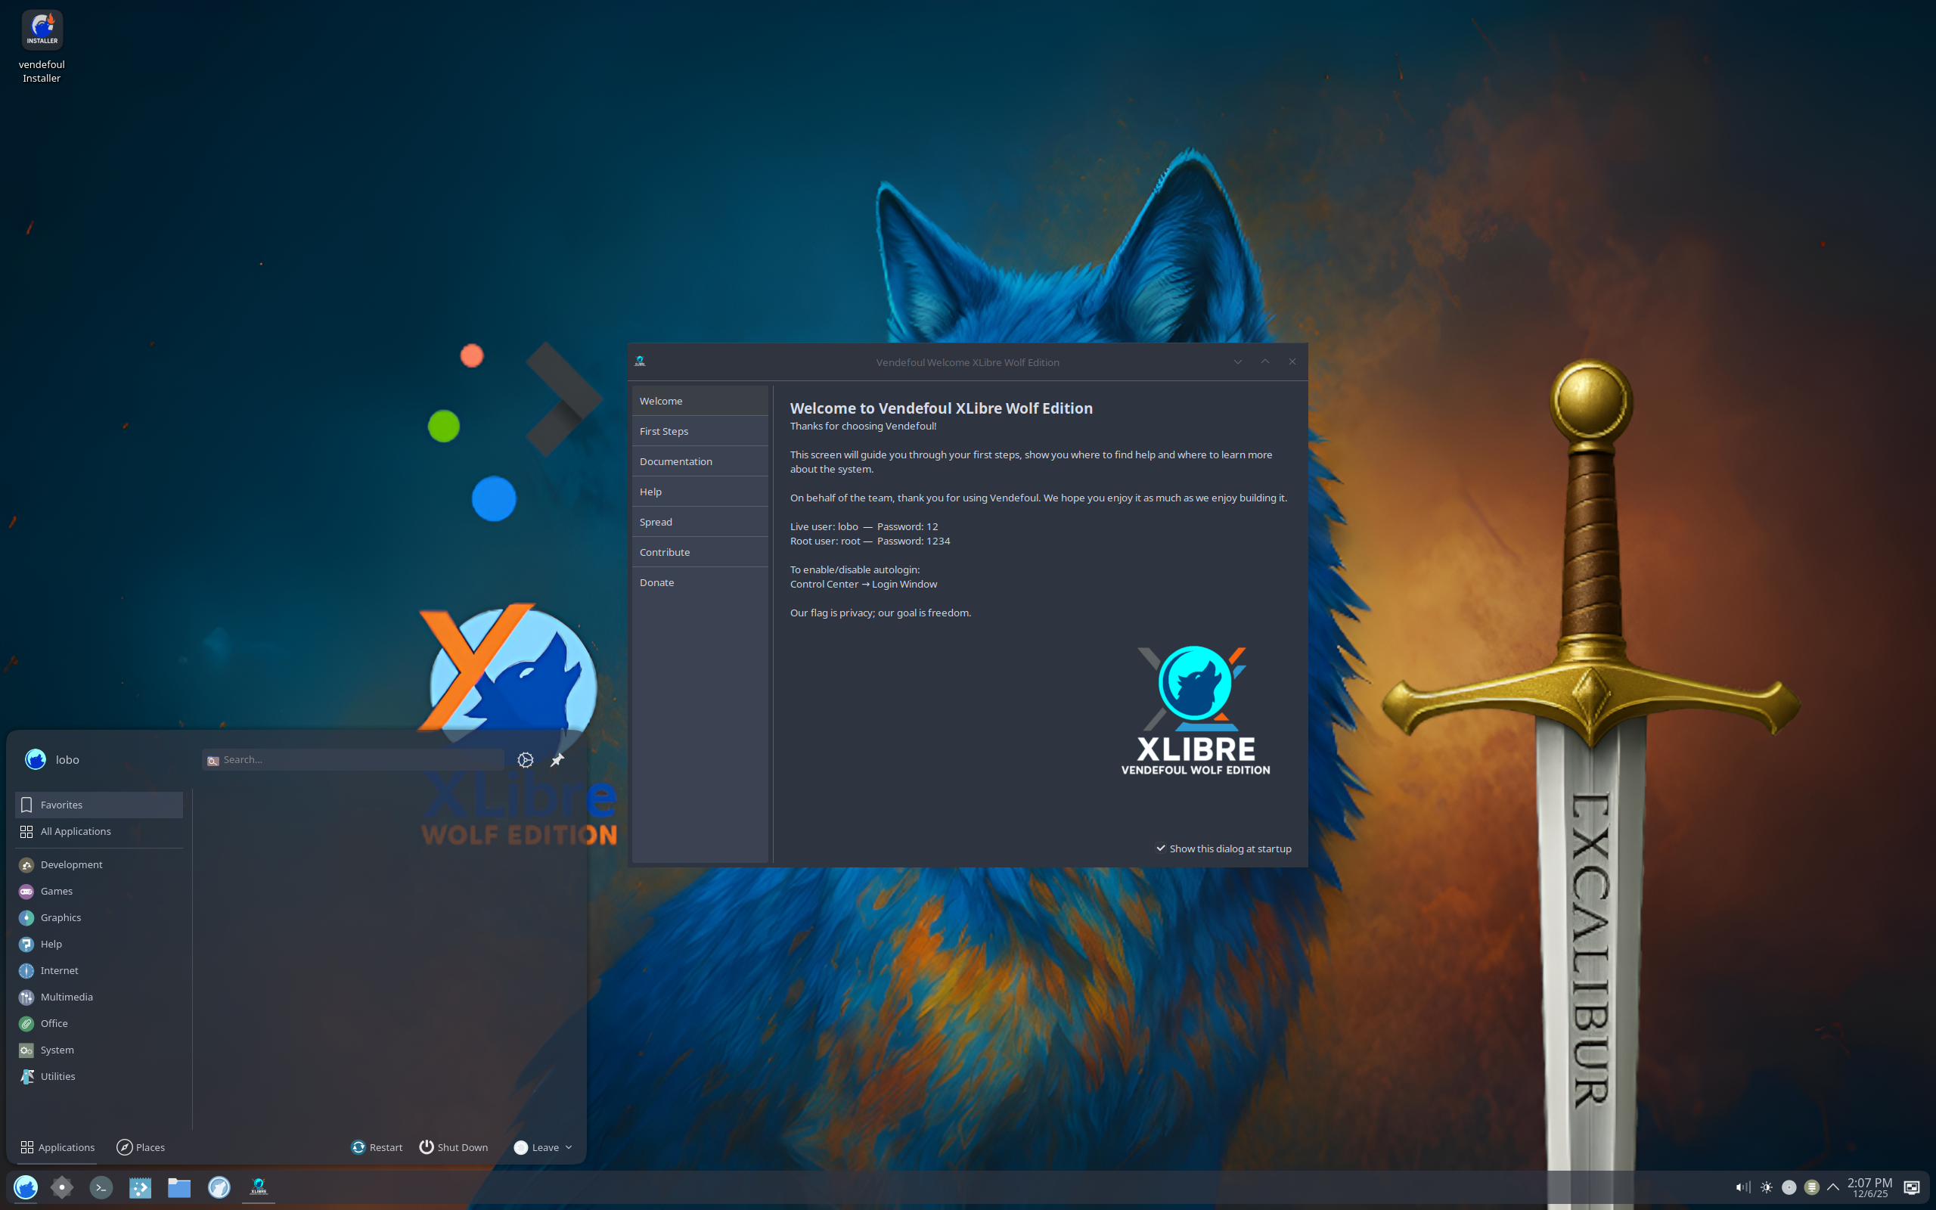
Task: Select Welcome in the welcome window sidebar
Action: coord(700,401)
